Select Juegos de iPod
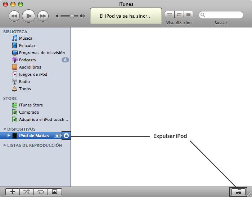Screen dimensions: 252x197 point(30,74)
